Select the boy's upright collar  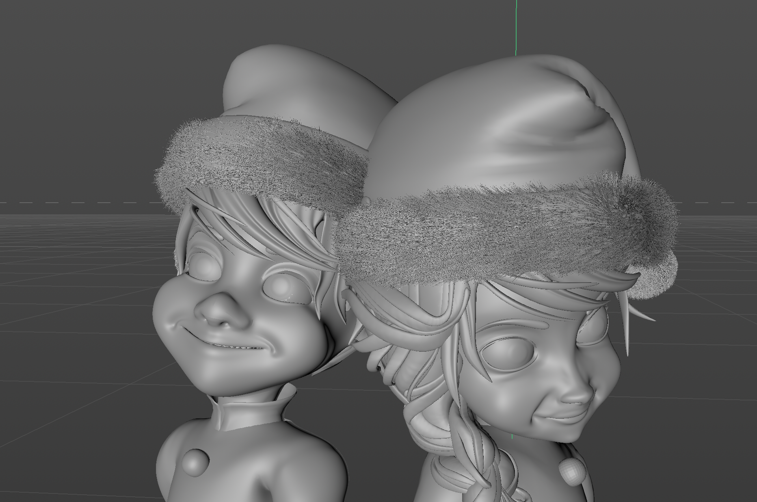[x=254, y=407]
